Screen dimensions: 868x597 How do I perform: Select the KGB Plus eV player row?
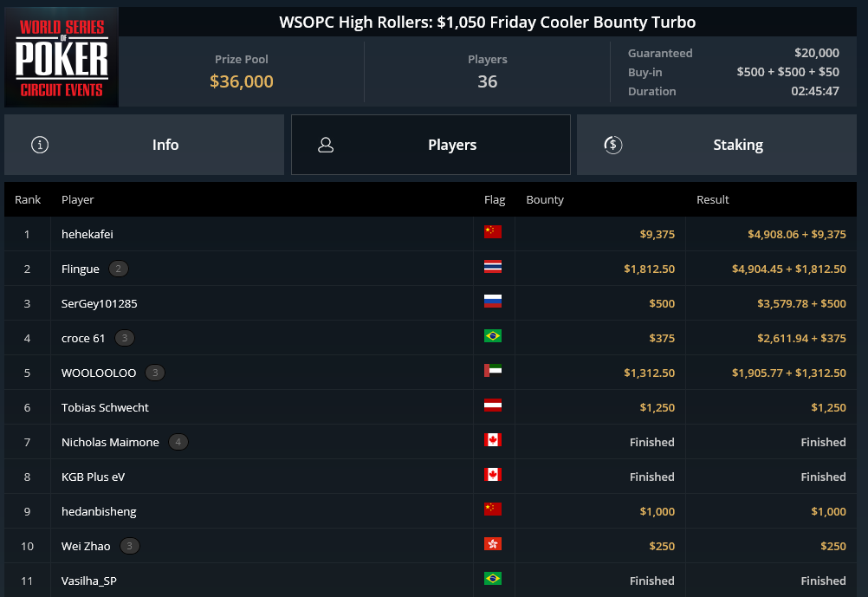[x=431, y=477]
